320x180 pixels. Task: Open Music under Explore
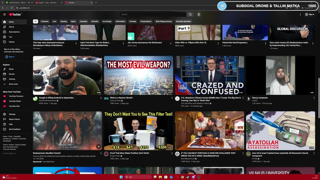pyautogui.click(x=14, y=69)
